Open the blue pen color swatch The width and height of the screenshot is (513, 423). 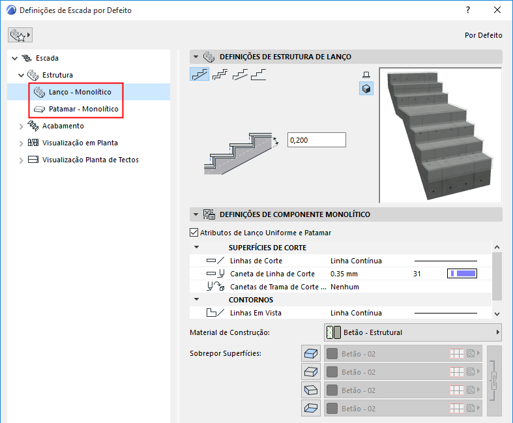(462, 274)
